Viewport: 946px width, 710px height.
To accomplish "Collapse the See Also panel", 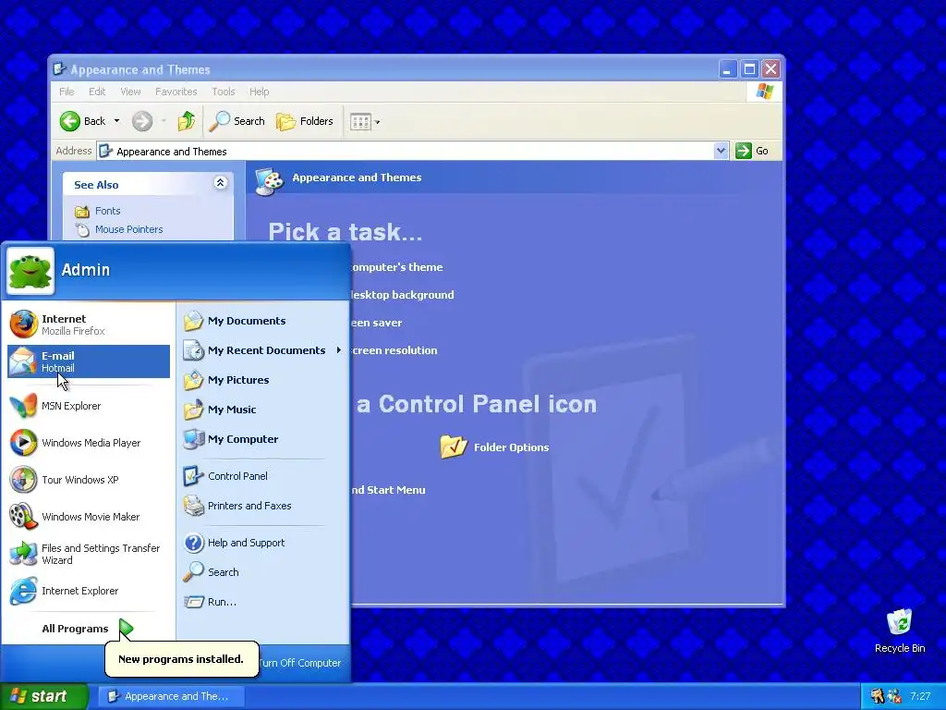I will coord(220,183).
